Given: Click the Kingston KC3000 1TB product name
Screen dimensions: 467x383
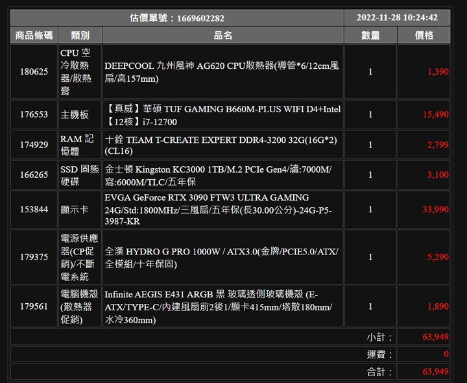Looking at the screenshot, I should pos(218,175).
